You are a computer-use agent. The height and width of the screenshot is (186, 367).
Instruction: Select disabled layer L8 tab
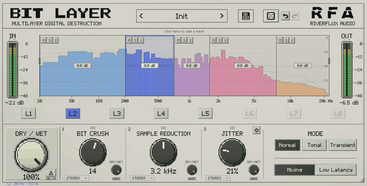tap(338, 114)
